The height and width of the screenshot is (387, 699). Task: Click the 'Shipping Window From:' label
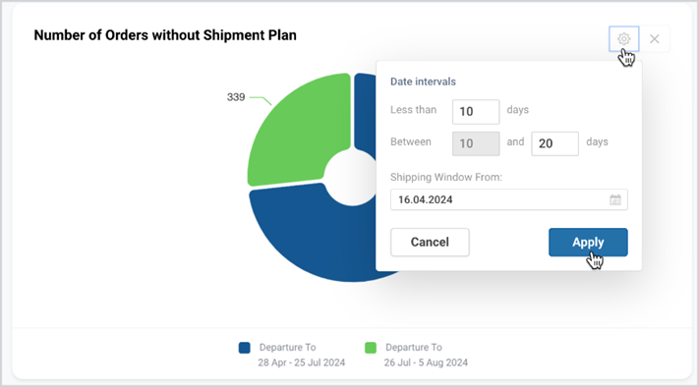tap(446, 177)
